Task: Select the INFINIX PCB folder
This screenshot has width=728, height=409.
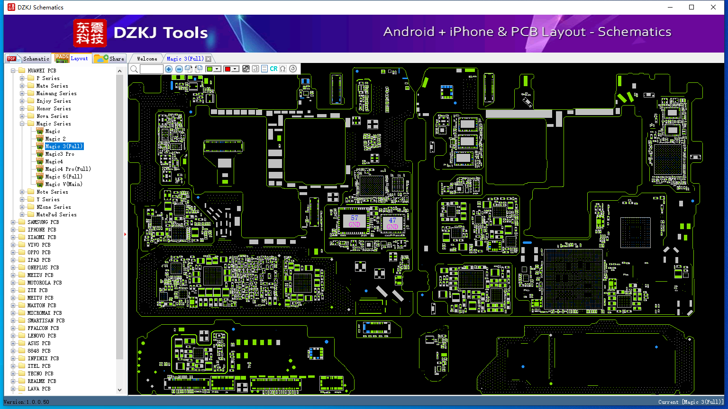Action: tap(43, 358)
